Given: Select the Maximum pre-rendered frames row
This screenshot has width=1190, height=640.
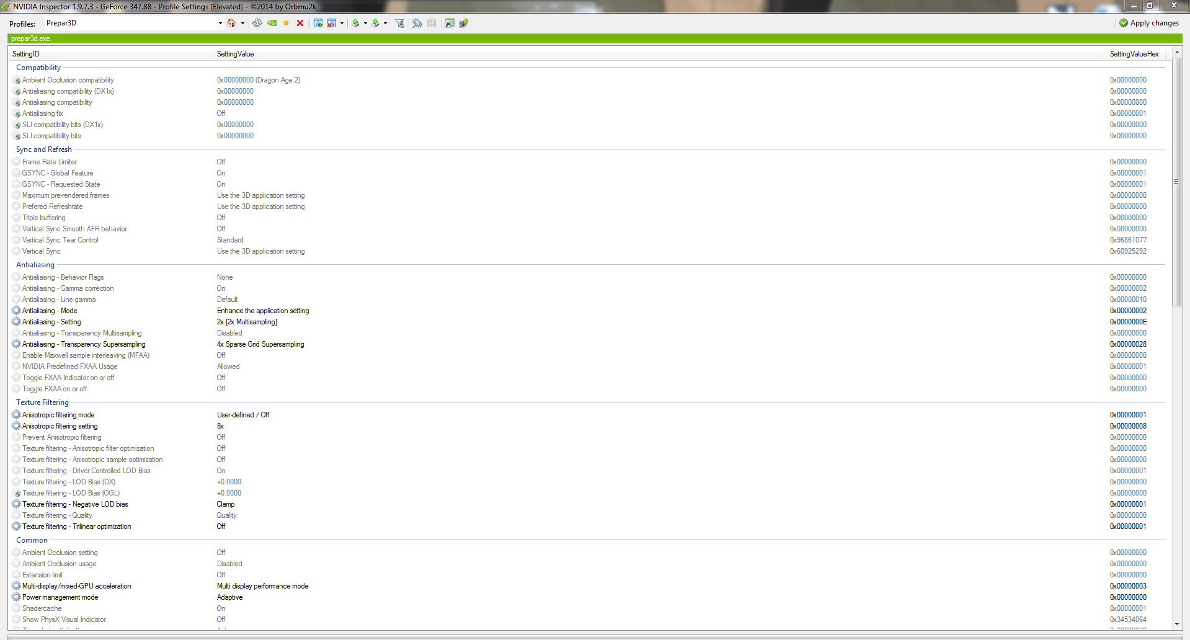Looking at the screenshot, I should [x=587, y=195].
